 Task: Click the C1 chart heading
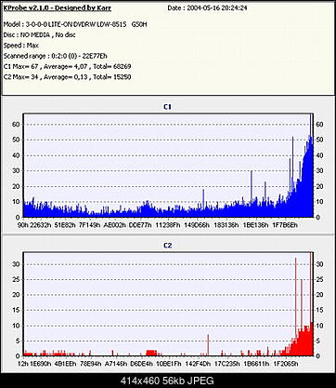[x=167, y=107]
